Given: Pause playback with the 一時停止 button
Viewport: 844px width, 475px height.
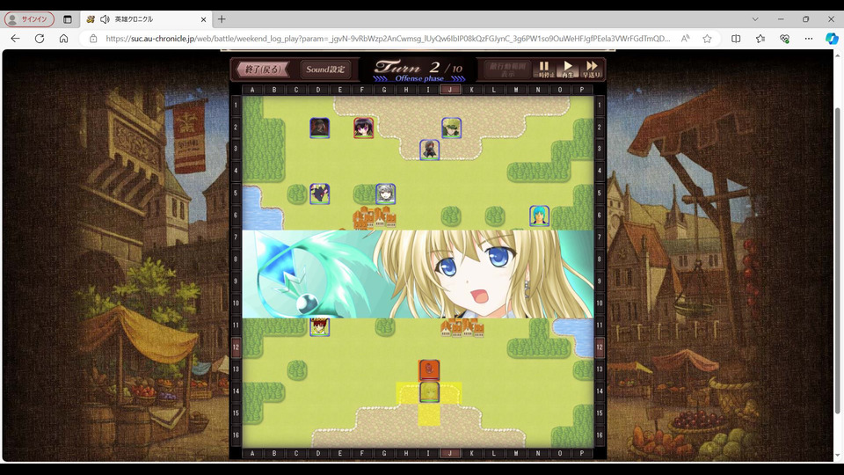Looking at the screenshot, I should point(544,69).
